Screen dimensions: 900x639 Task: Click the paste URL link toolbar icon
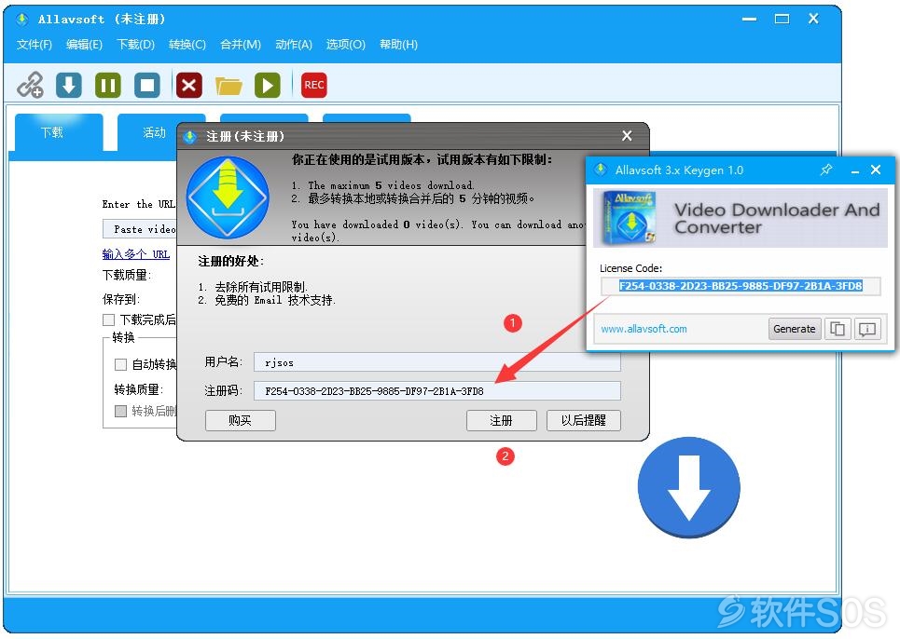point(31,86)
